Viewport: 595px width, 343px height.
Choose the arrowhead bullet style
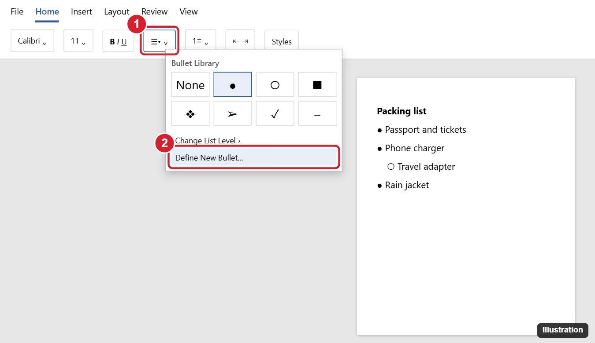click(x=233, y=113)
